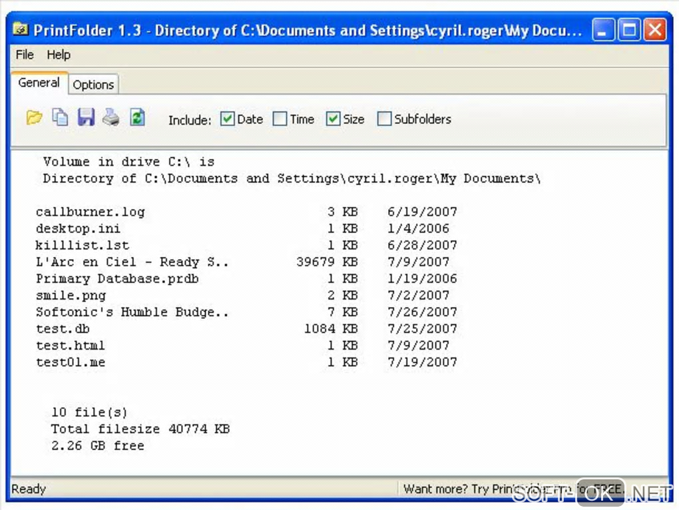Image resolution: width=679 pixels, height=510 pixels.
Task: Click the 'Volume in drive C:\ is' line
Action: click(x=128, y=162)
